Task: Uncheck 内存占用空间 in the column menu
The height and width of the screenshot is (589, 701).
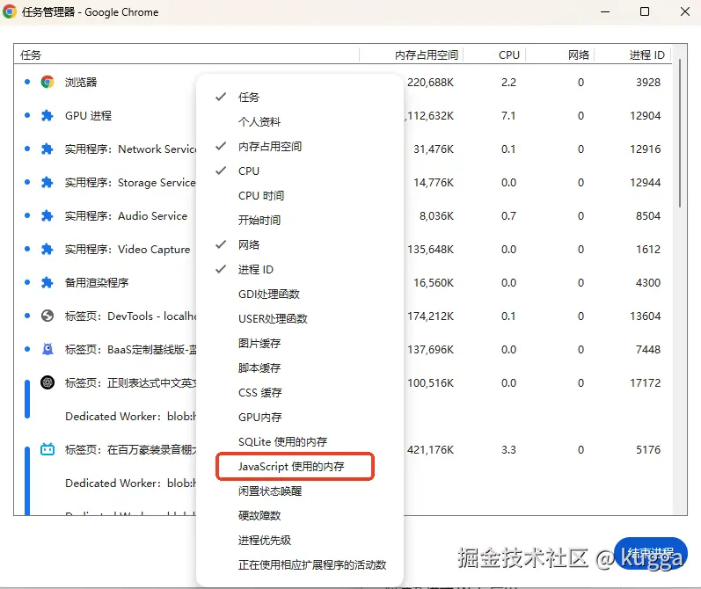Action: [300, 146]
